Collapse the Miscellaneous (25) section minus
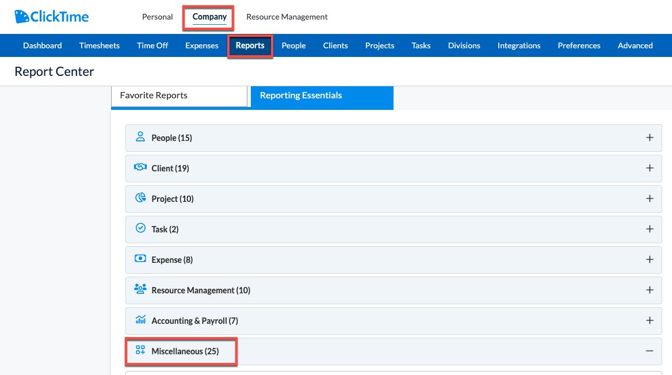 click(650, 351)
